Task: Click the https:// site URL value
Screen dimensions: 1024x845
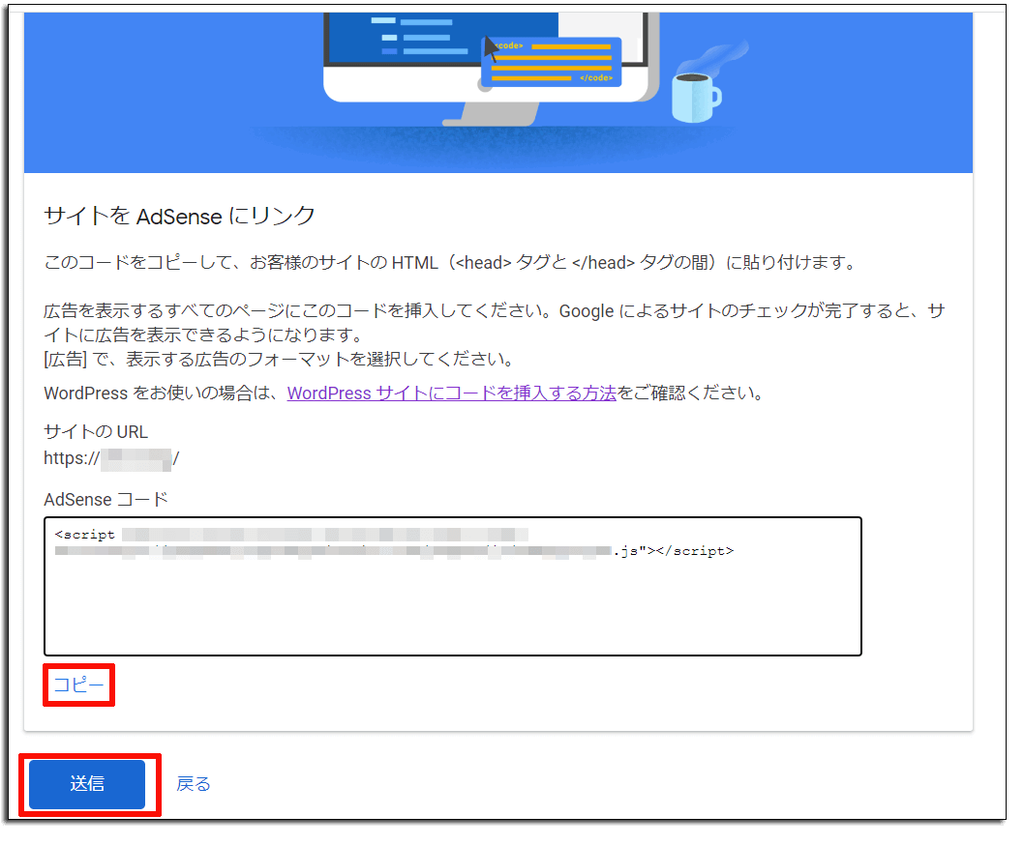Action: [111, 458]
